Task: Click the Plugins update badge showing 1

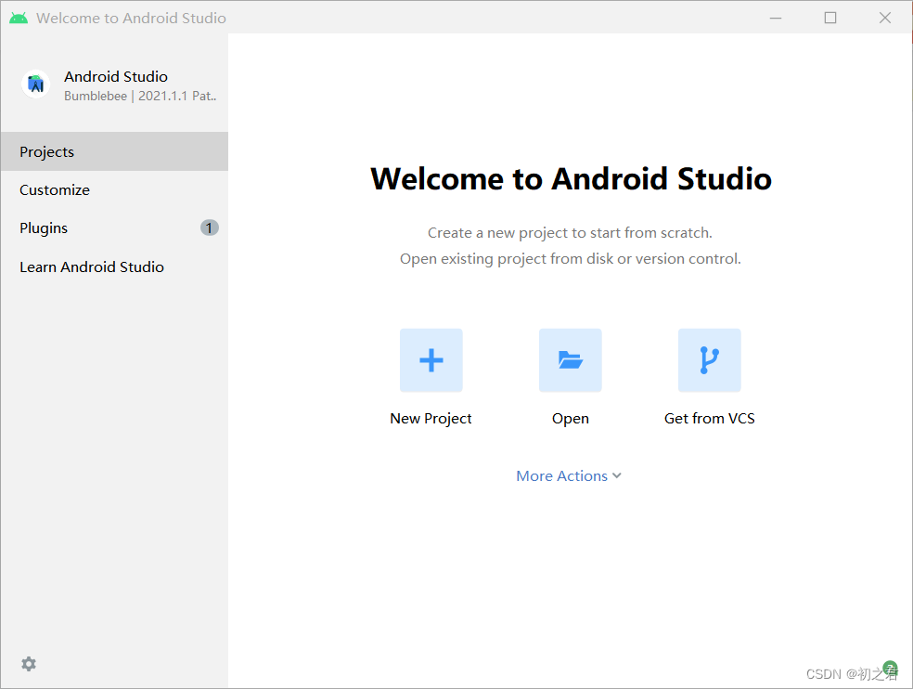Action: [209, 227]
